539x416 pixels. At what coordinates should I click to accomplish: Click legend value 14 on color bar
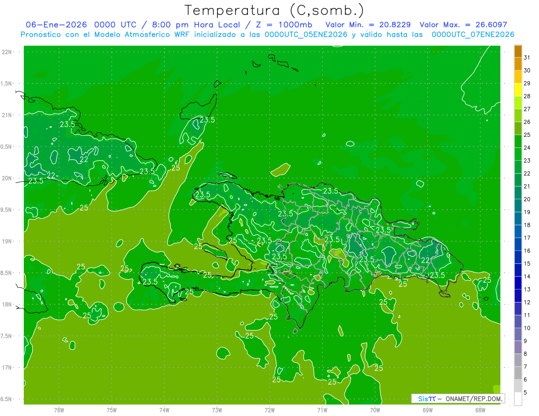(527, 276)
